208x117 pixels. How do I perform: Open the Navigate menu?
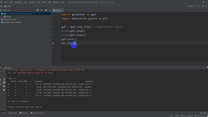point(18,2)
